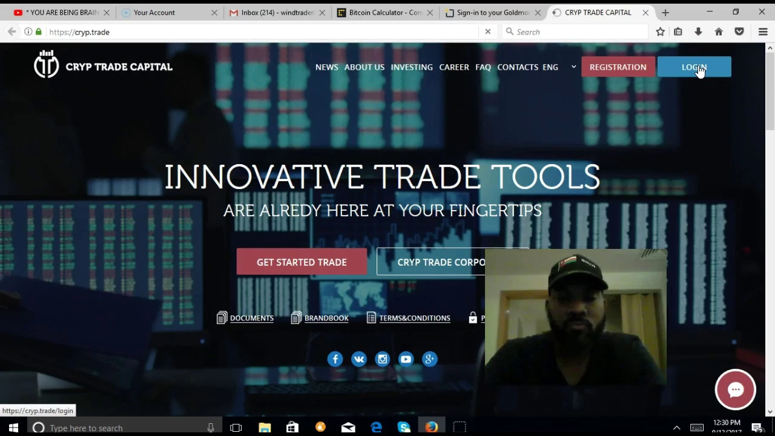775x436 pixels.
Task: Open Task View in the taskbar
Action: (236, 428)
